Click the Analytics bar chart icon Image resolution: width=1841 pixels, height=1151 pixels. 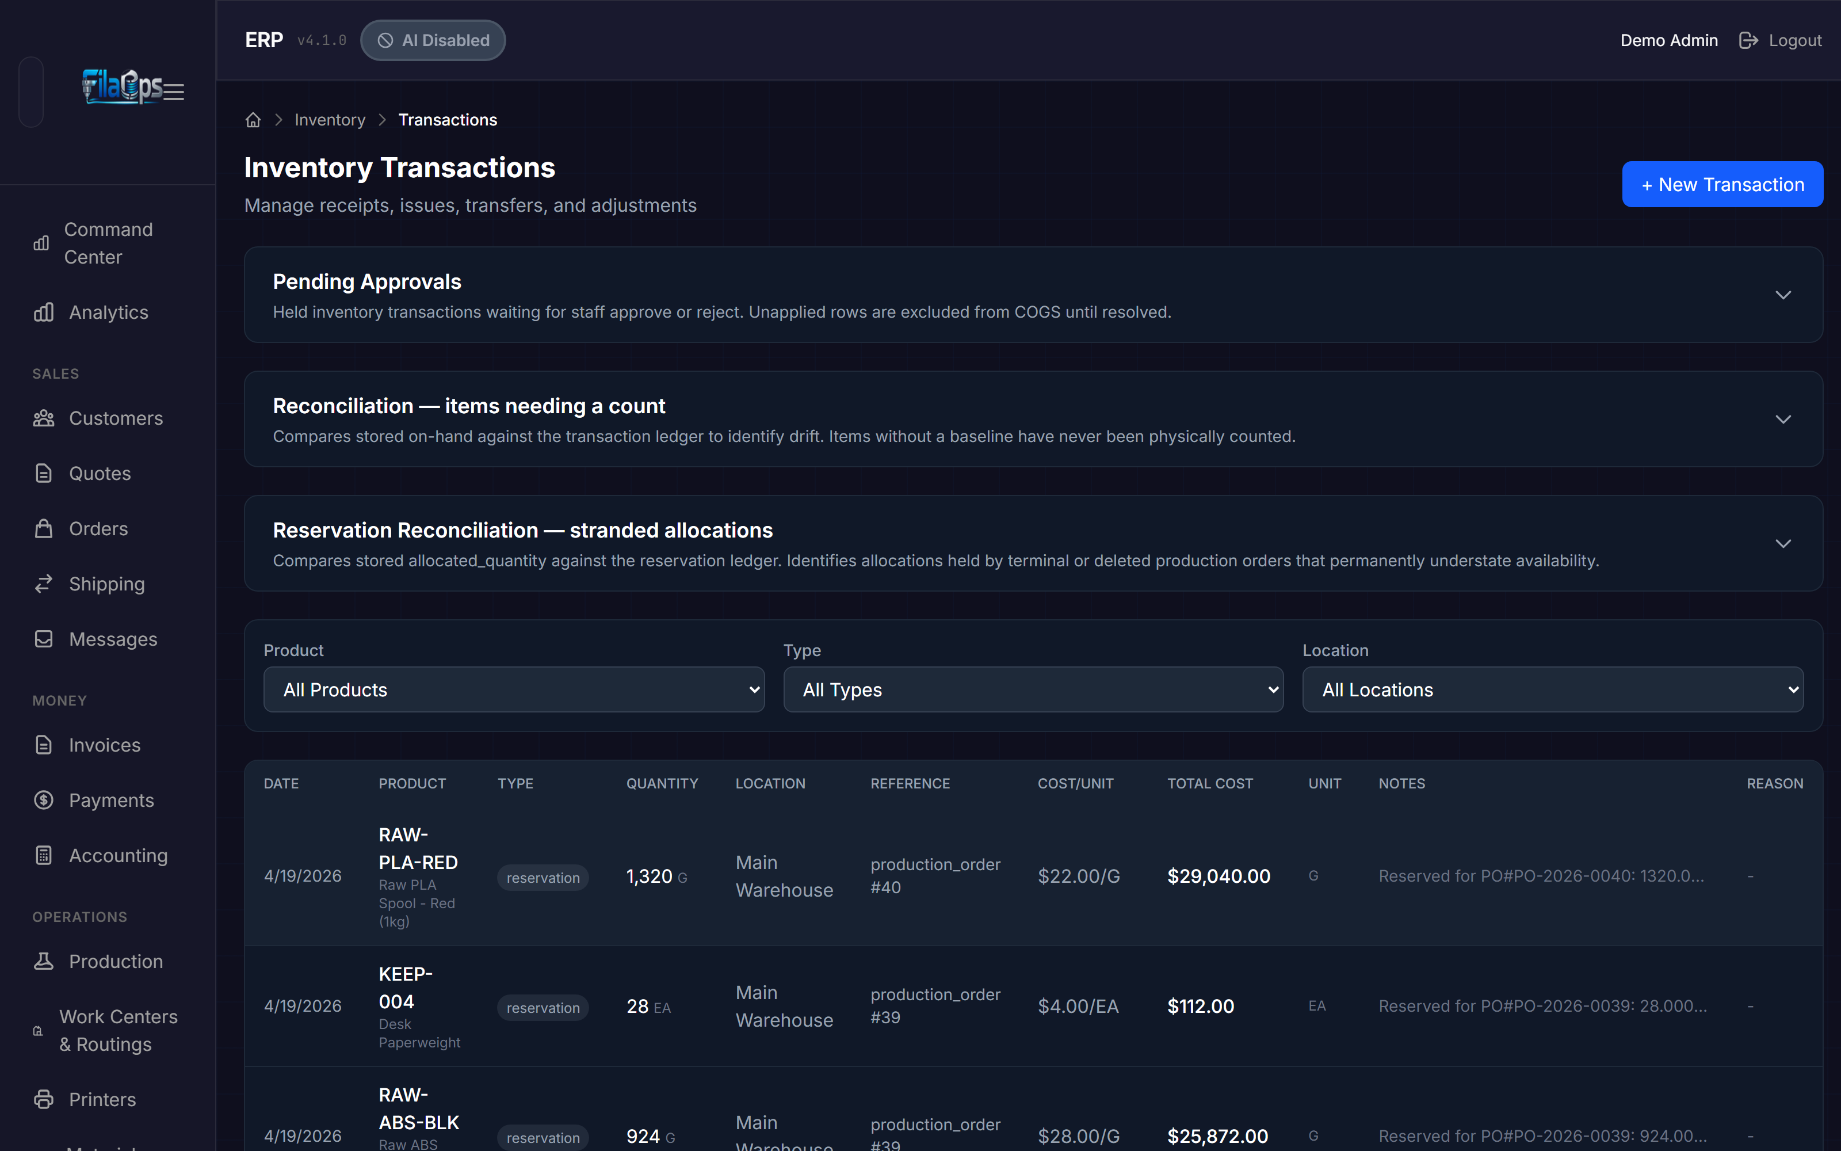(x=43, y=312)
